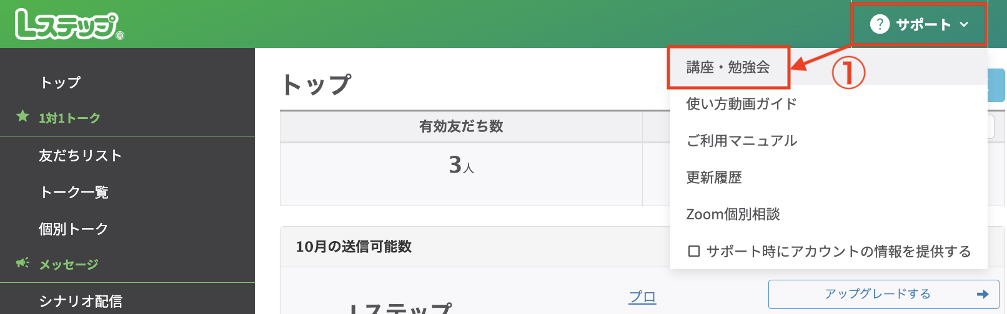Expand the サポート dropdown chevron
1007x314 pixels.
964,24
